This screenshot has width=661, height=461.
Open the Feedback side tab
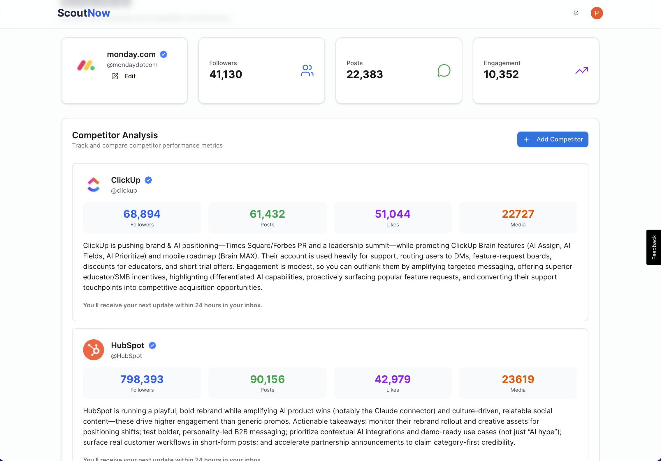(654, 247)
